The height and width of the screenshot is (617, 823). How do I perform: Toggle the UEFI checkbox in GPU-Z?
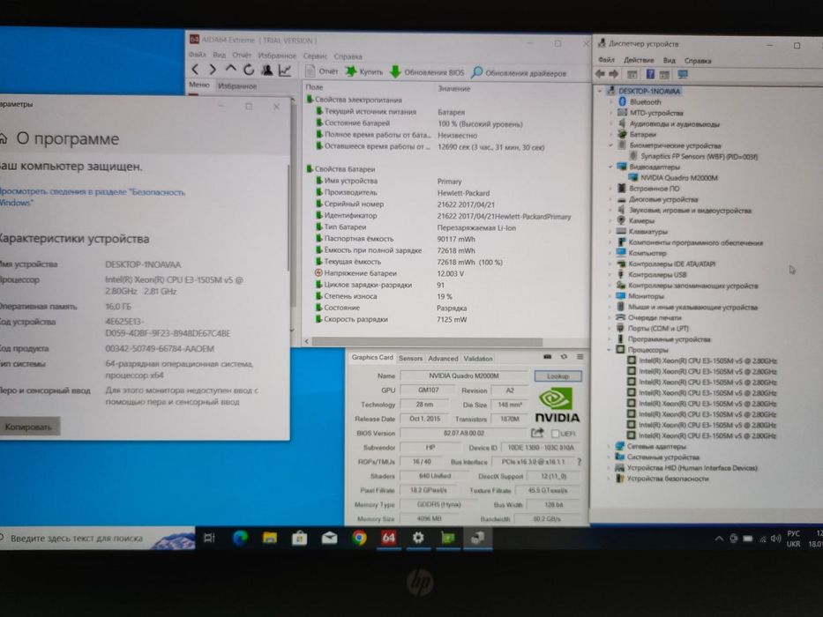556,434
